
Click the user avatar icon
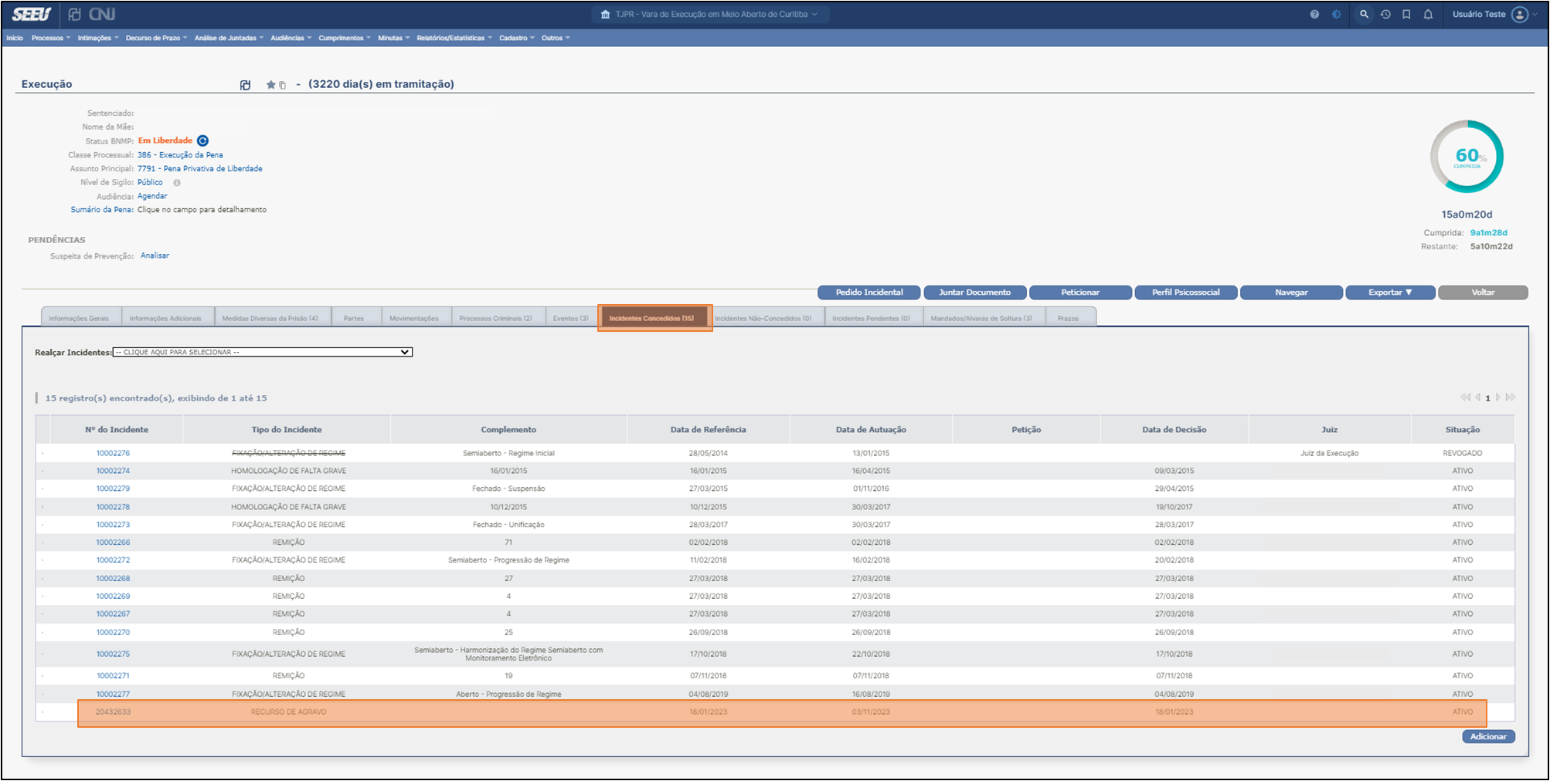[1519, 14]
